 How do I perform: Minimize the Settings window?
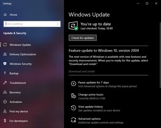click(138, 3)
